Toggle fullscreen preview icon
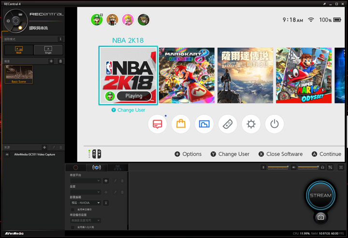This screenshot has width=348, height=238. click(341, 168)
